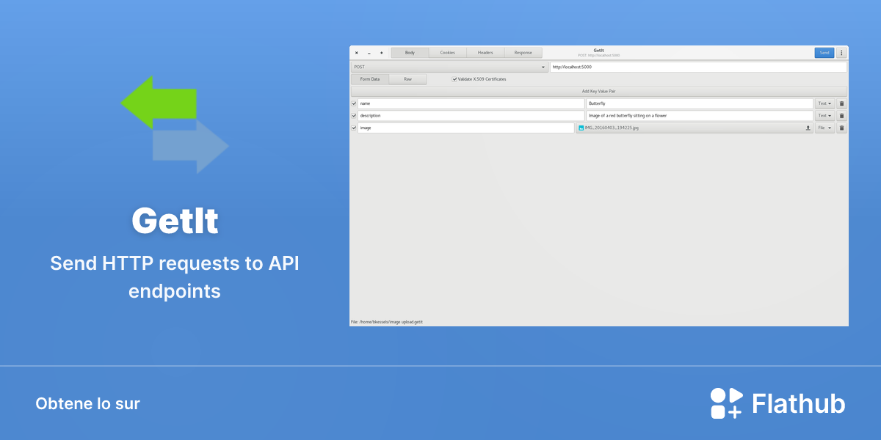Click Add Key Value Pair button
The width and height of the screenshot is (881, 440).
click(x=599, y=92)
